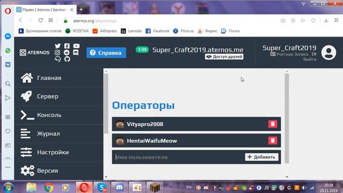Click the Vityapro2008 player head avatar
Image resolution: width=343 pixels, height=193 pixels.
120,124
